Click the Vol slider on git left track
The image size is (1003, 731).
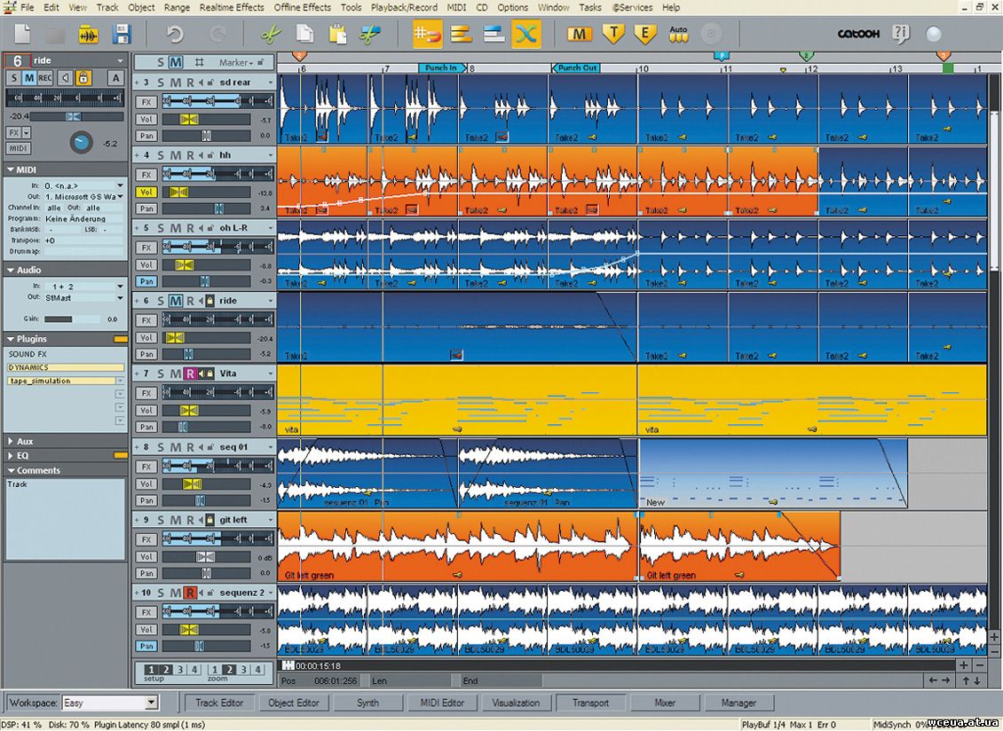(x=206, y=556)
